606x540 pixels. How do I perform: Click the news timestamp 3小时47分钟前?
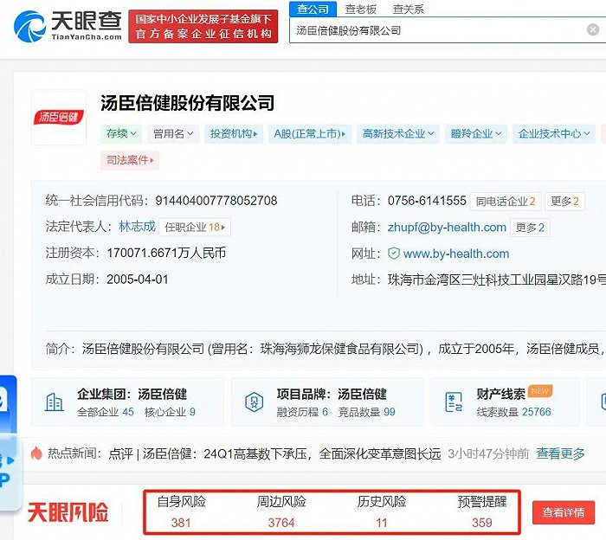pos(488,453)
